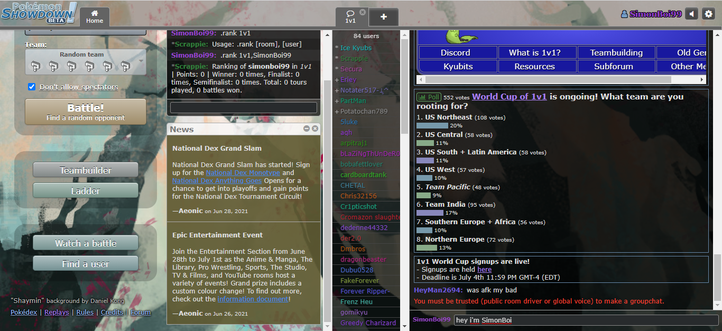The width and height of the screenshot is (722, 331).
Task: Click the user avatar icon beside SimonBoi99
Action: [624, 14]
